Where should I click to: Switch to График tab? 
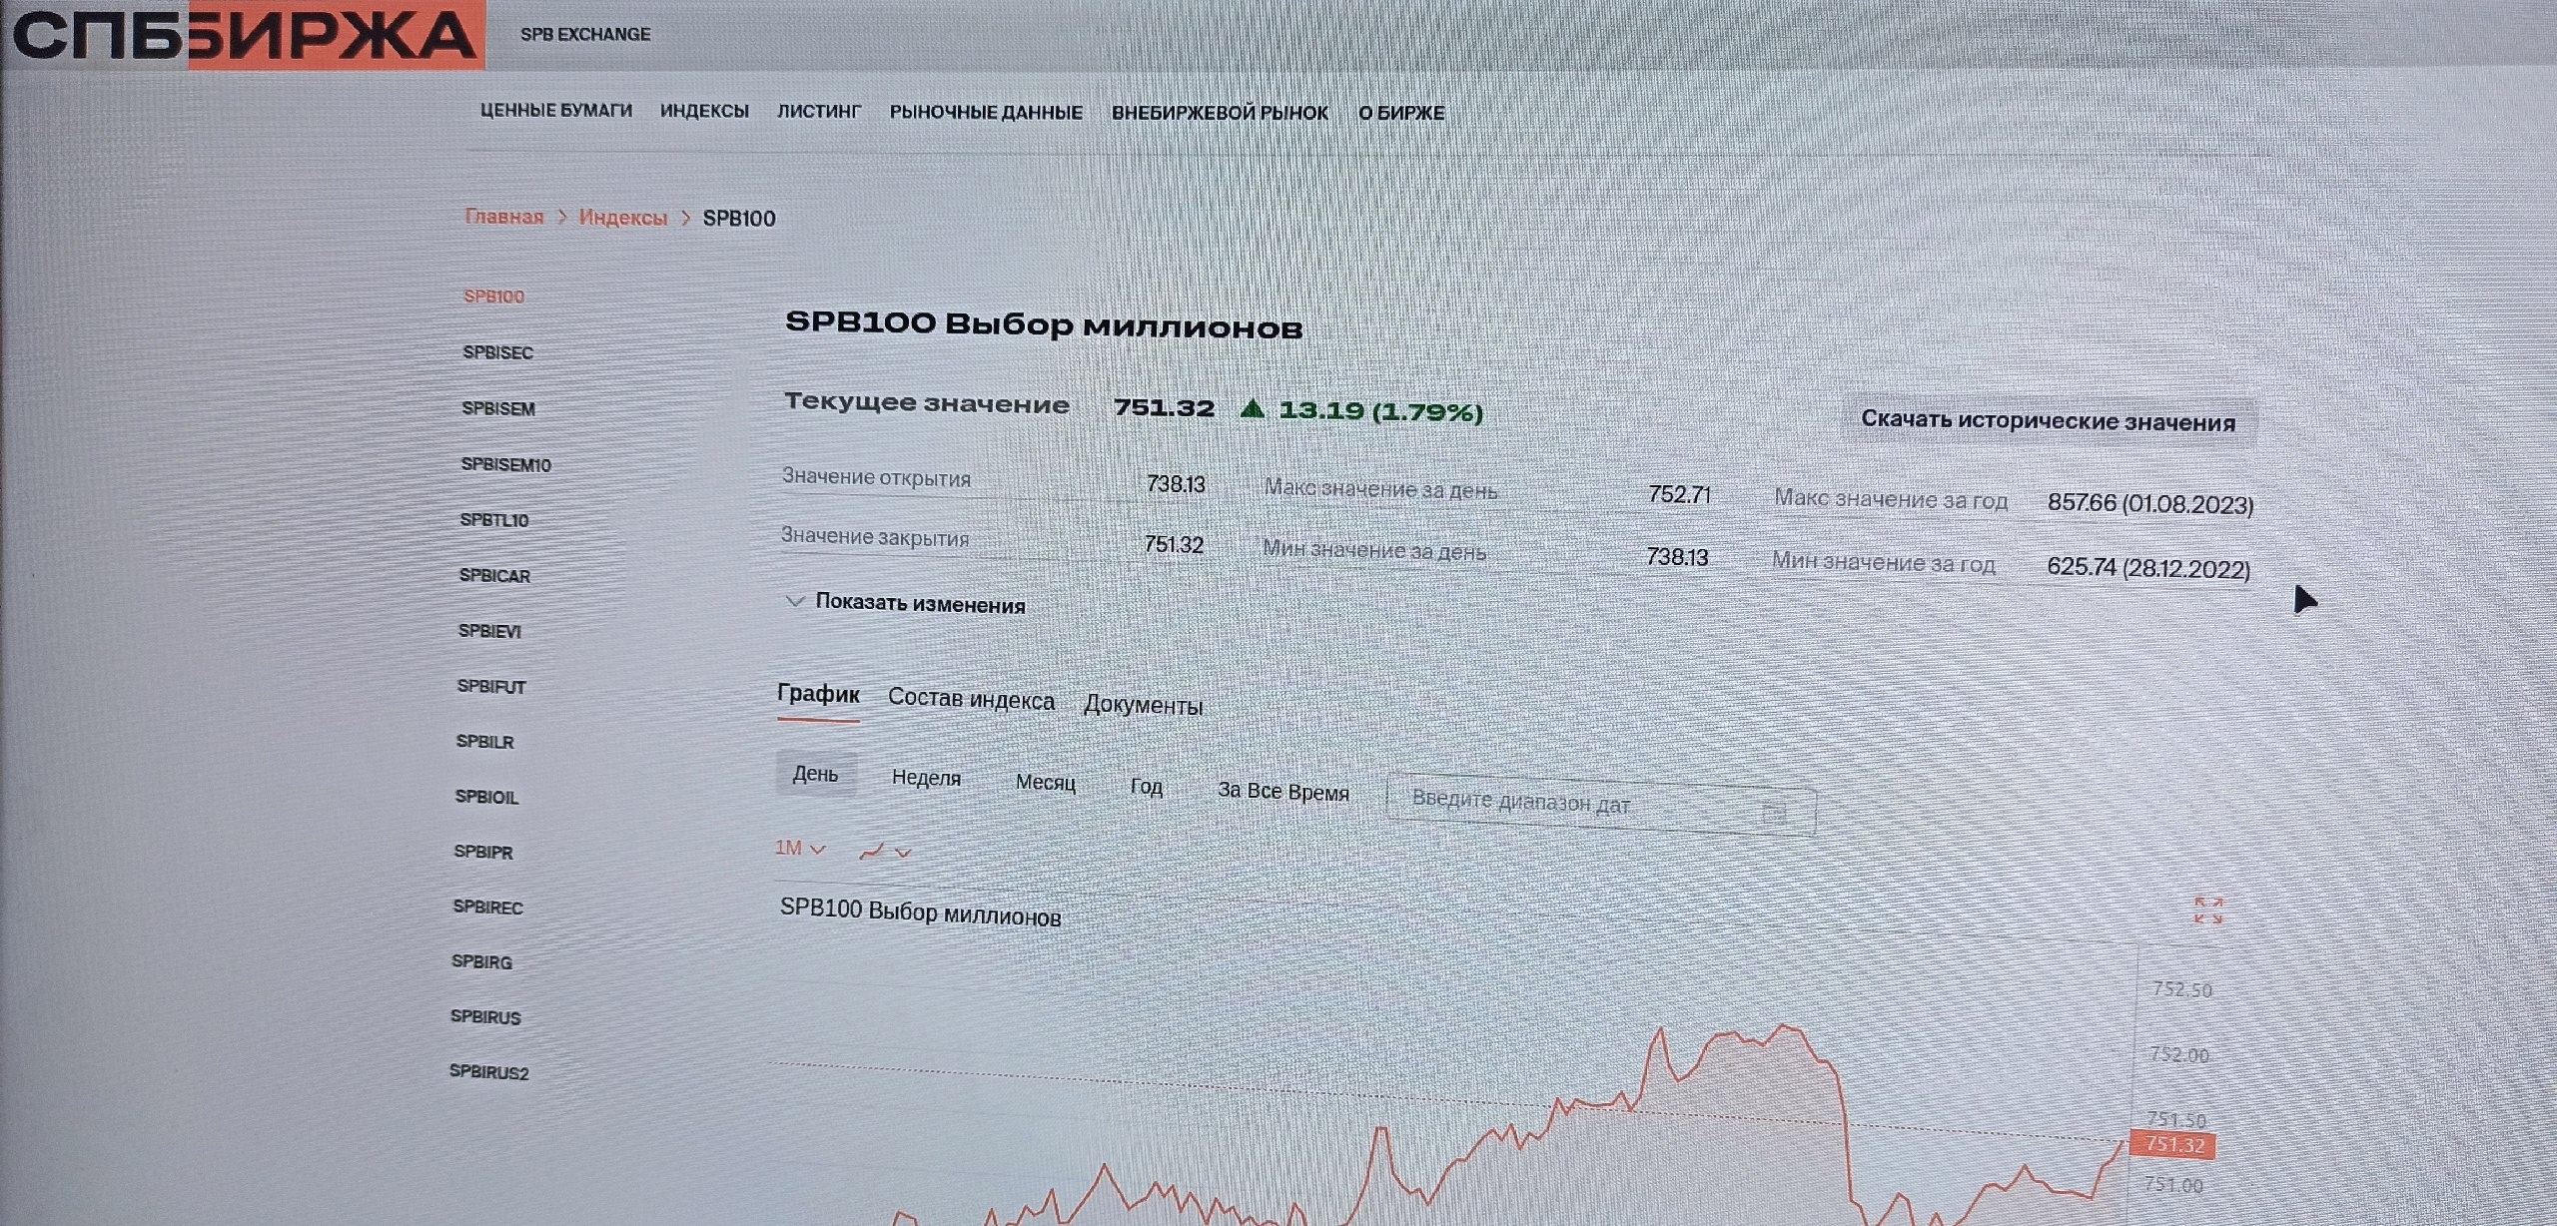(818, 694)
